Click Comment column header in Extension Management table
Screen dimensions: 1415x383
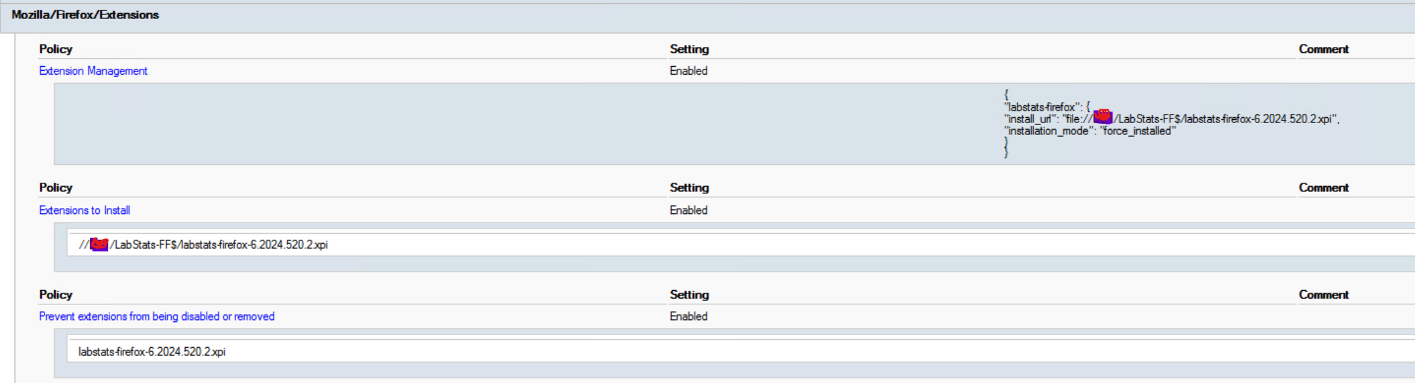point(1324,49)
